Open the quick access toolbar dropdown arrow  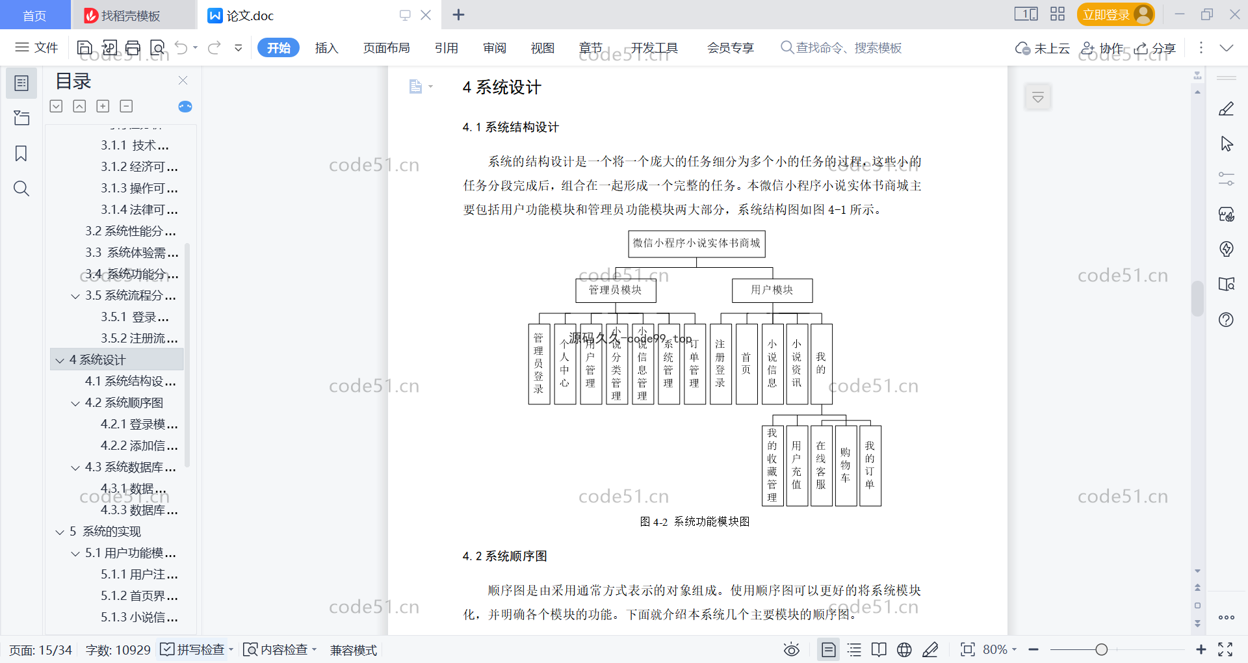[x=239, y=47]
